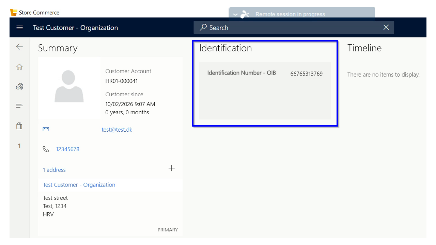Click the phone handset icon
Viewport: 436px width, 245px height.
coord(46,149)
